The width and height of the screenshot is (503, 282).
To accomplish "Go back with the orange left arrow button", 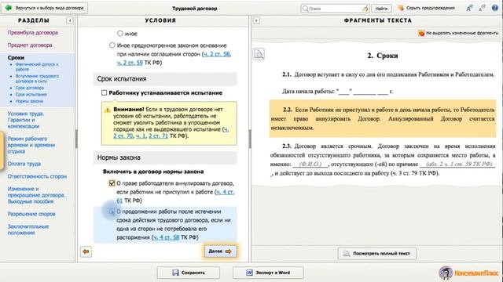I will coord(86,251).
